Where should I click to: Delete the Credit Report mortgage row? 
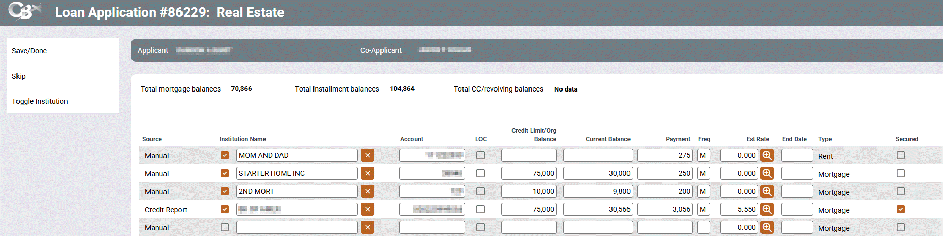tap(368, 209)
